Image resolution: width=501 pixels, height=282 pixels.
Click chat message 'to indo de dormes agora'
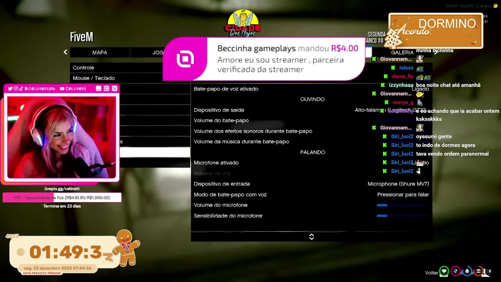coord(445,145)
